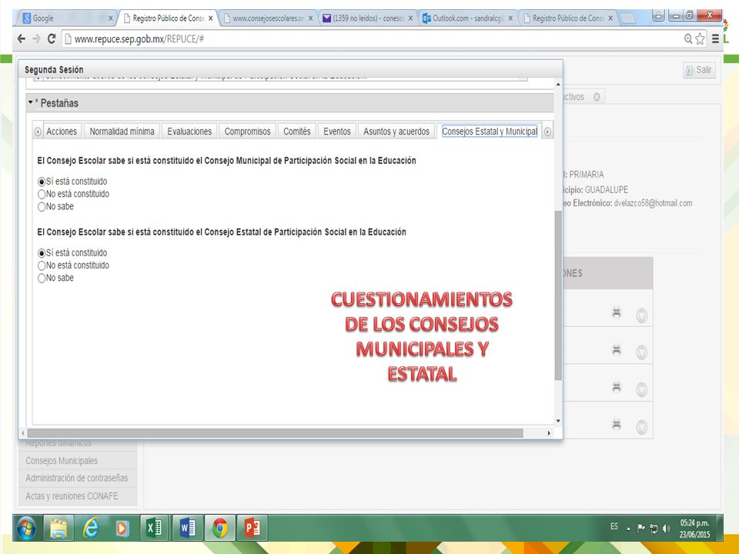Open Administración de contraseñas in the sidebar
The height and width of the screenshot is (554, 739).
point(77,478)
